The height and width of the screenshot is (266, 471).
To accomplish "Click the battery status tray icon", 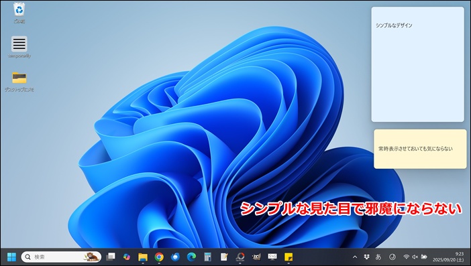I will [424, 257].
